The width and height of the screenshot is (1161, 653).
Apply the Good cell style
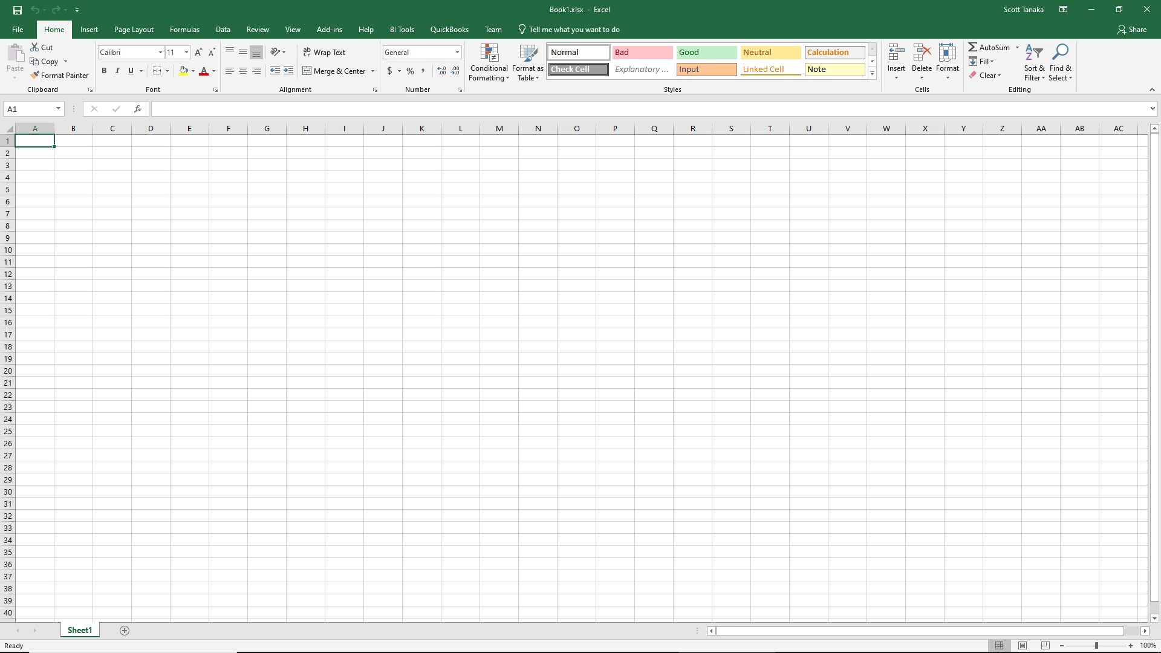pos(706,53)
